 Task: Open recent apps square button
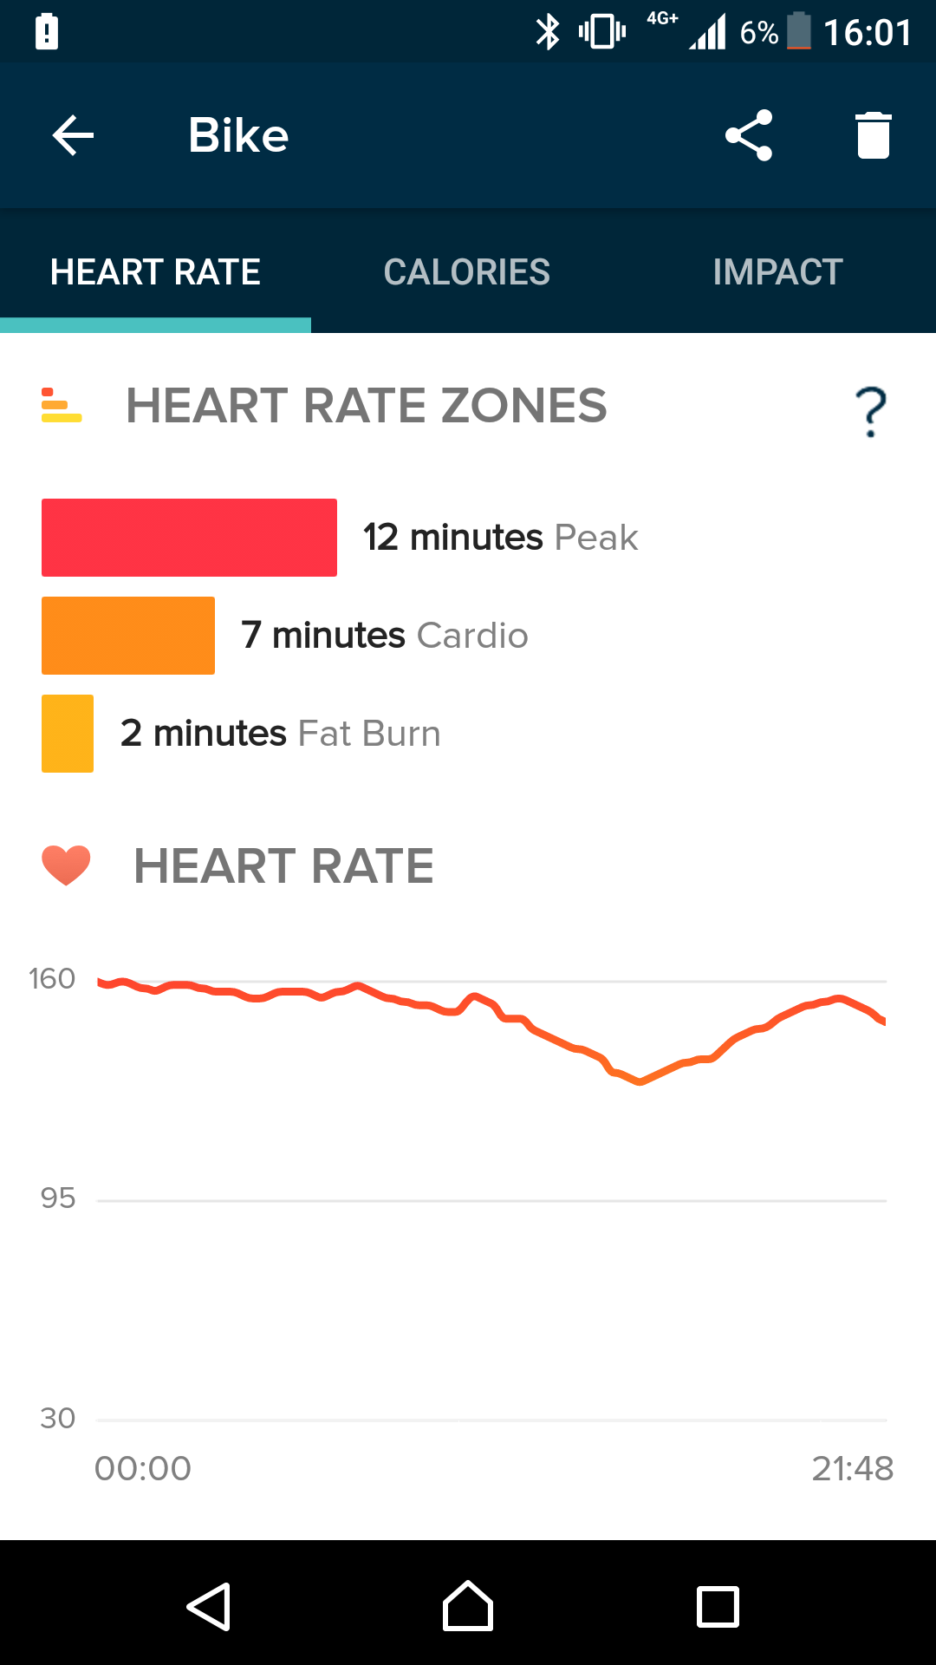pos(718,1607)
